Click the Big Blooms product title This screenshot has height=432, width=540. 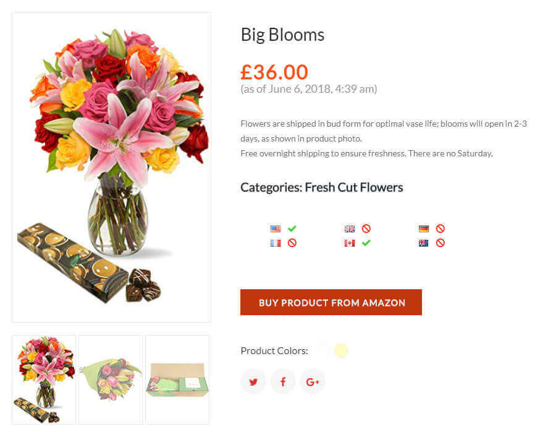282,35
